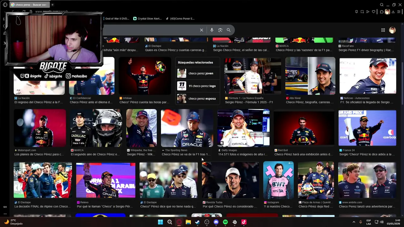The height and width of the screenshot is (227, 404).
Task: Open Spotify from the taskbar
Action: 225,222
